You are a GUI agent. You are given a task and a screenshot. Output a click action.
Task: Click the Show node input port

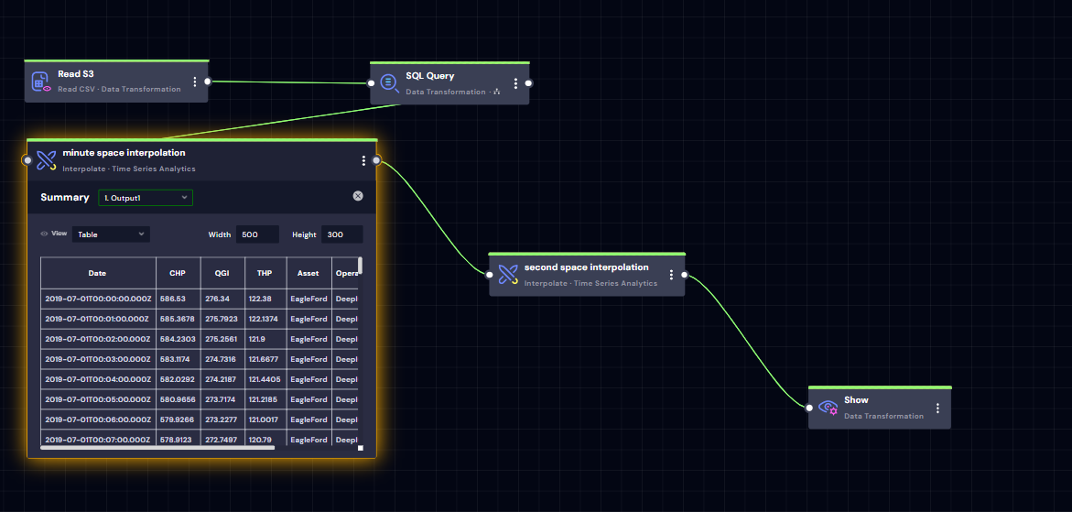pyautogui.click(x=808, y=409)
